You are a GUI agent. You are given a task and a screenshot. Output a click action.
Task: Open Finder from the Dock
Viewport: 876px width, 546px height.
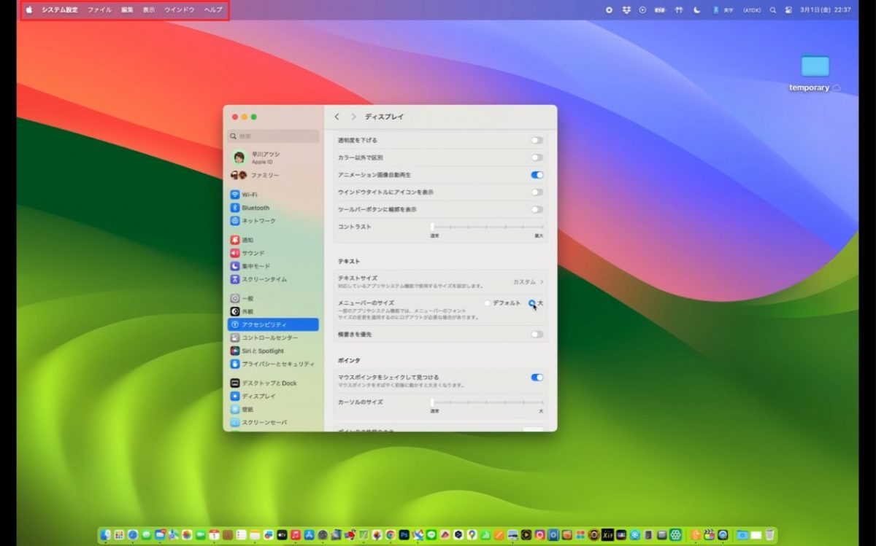pos(106,534)
